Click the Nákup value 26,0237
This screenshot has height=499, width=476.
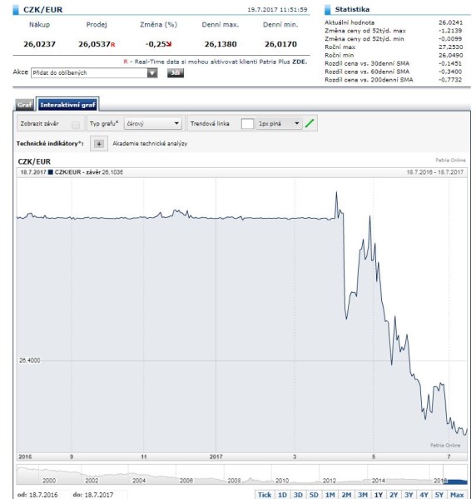click(39, 44)
